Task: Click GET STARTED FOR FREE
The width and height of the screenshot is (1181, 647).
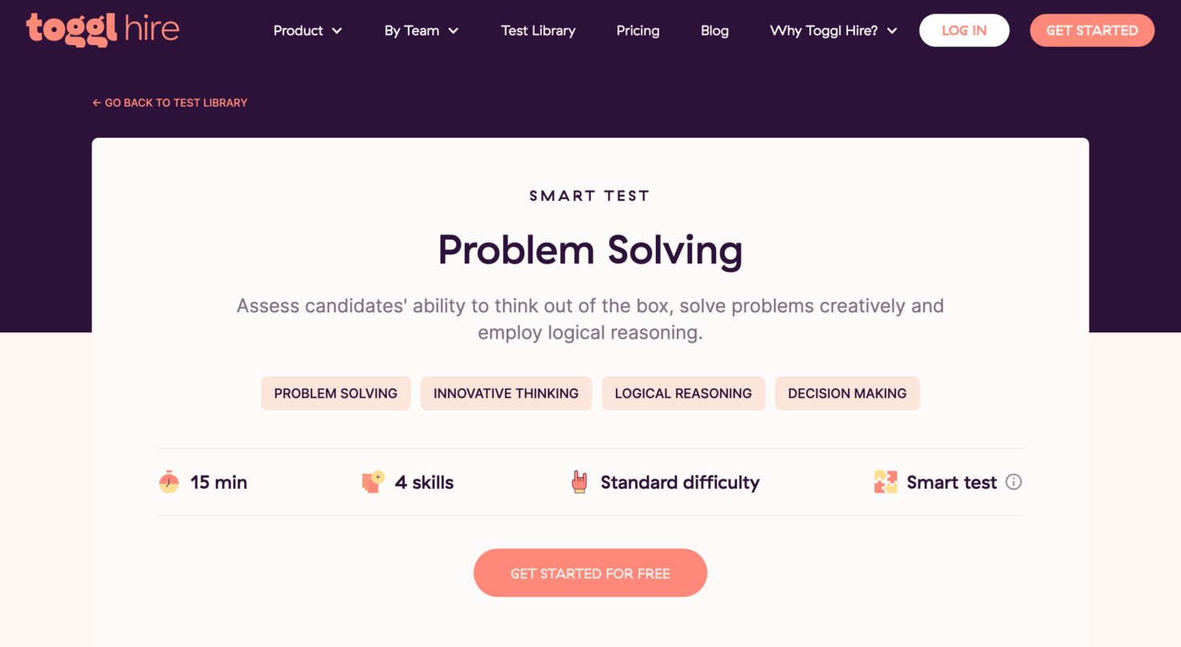Action: (590, 572)
